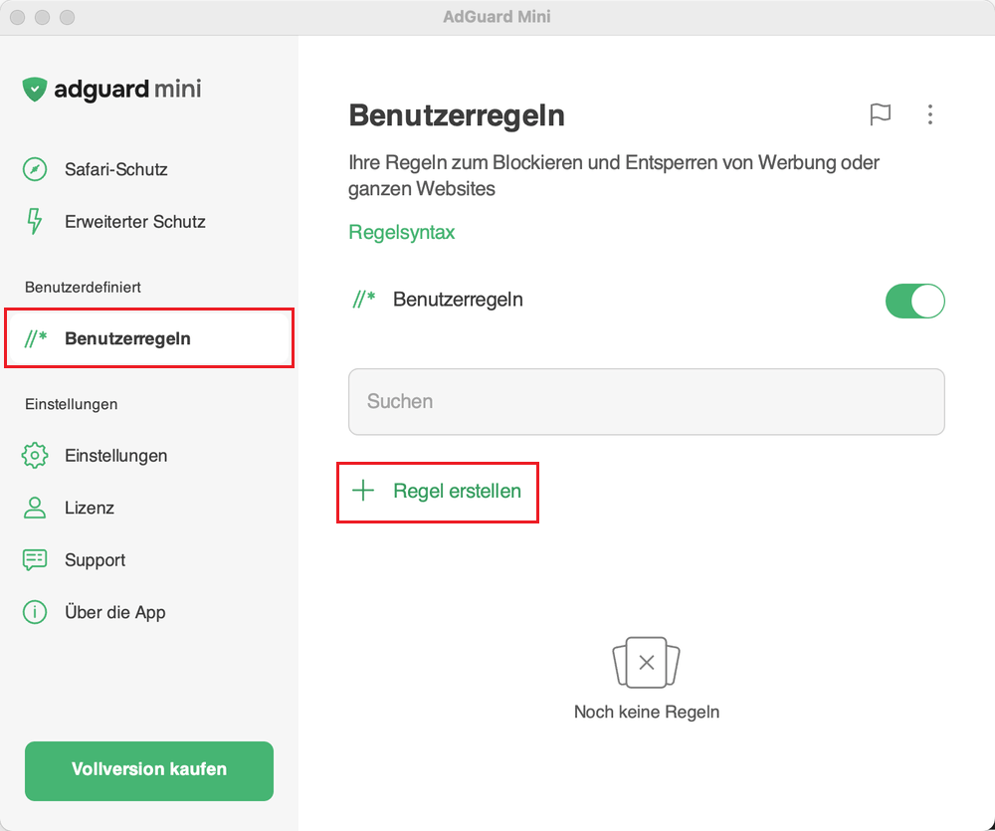Click the adguard mini logo text

tap(127, 89)
